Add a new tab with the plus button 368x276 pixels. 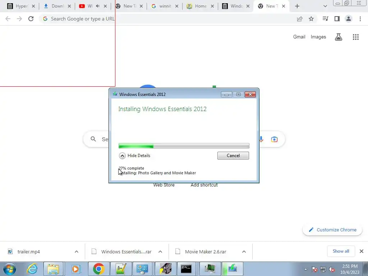pos(297,6)
